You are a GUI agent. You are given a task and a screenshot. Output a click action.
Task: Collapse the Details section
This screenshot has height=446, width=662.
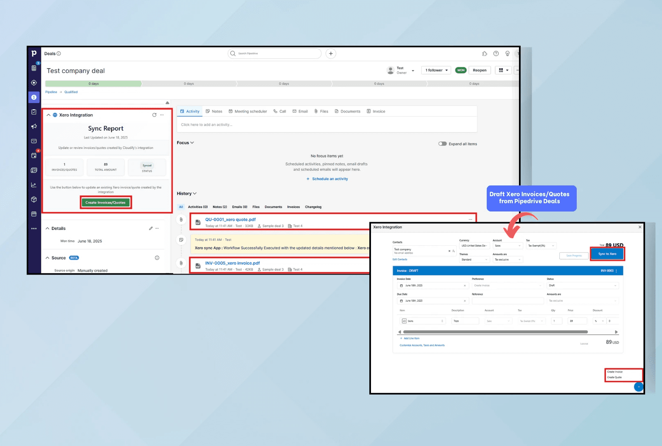[x=47, y=228]
